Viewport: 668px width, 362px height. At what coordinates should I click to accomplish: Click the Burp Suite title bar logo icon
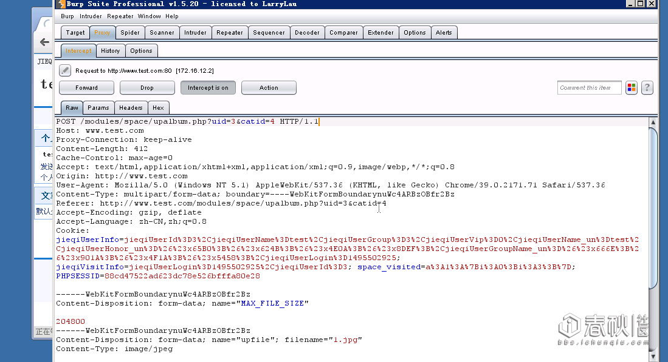click(x=61, y=4)
